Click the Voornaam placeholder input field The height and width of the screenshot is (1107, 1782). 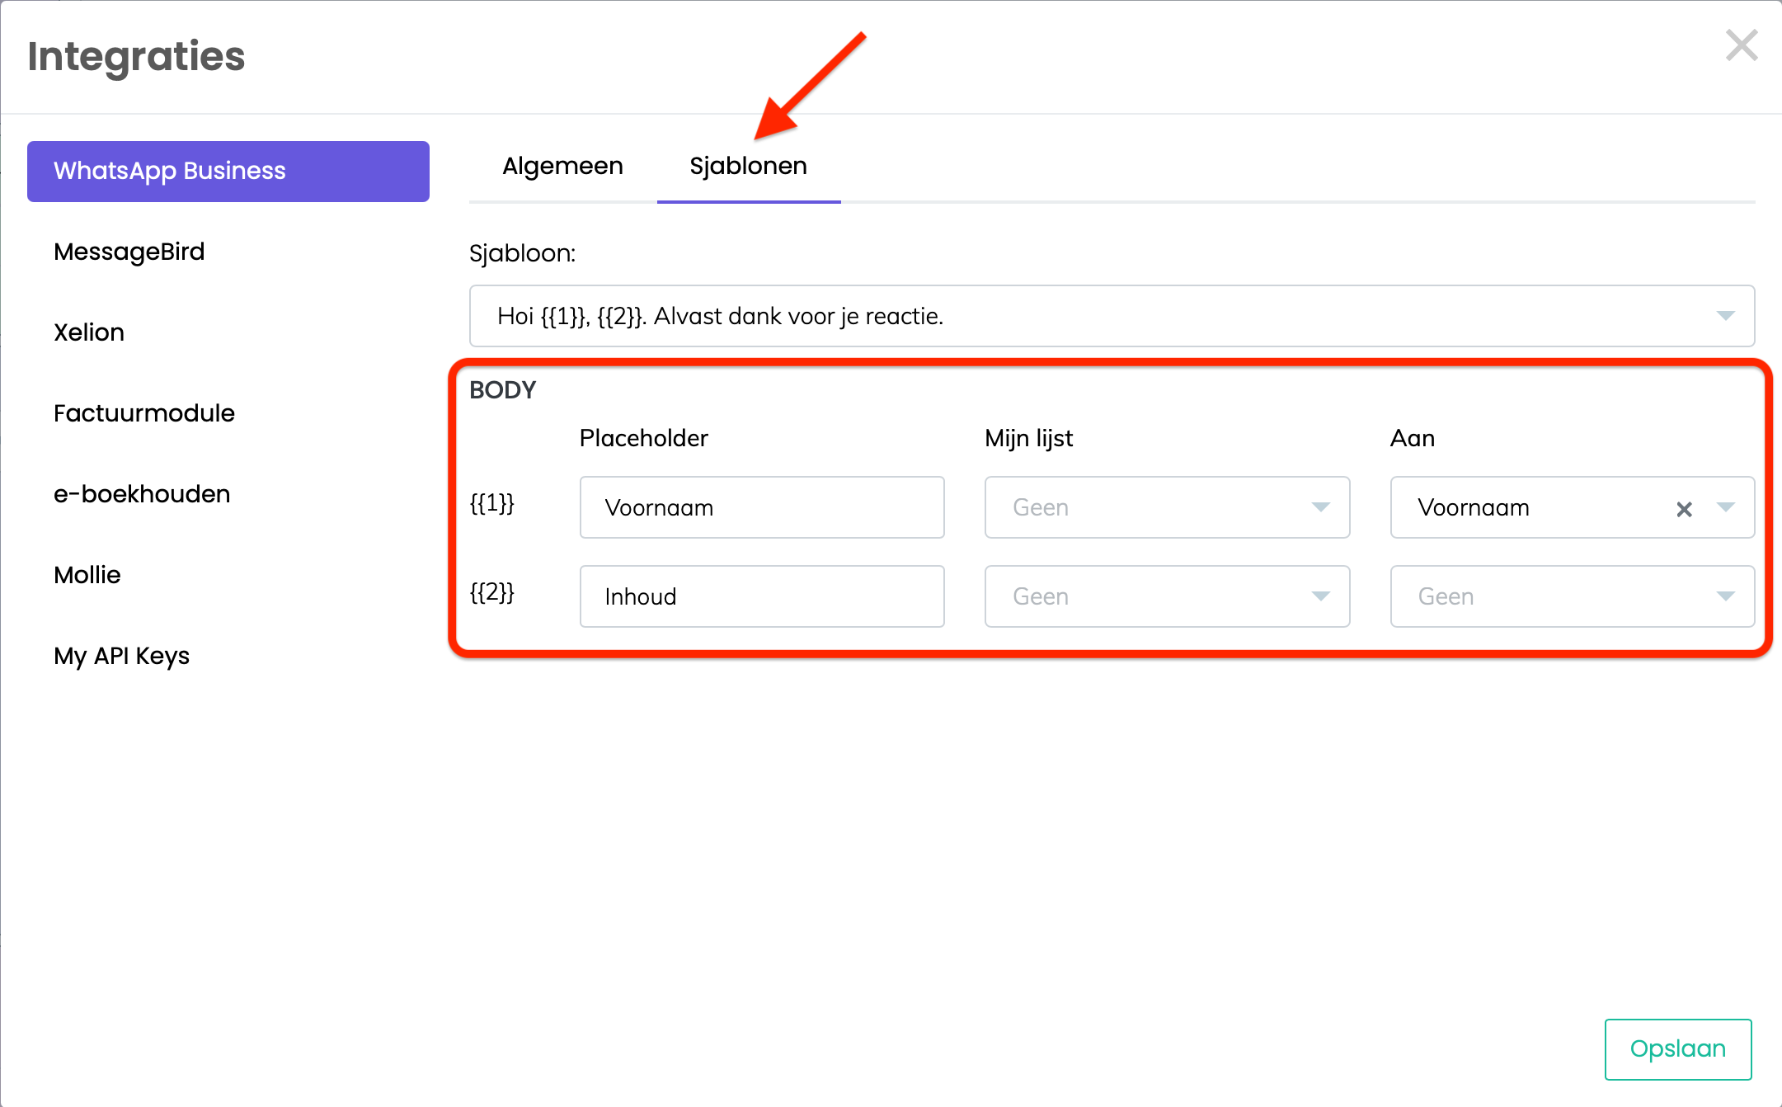click(761, 507)
